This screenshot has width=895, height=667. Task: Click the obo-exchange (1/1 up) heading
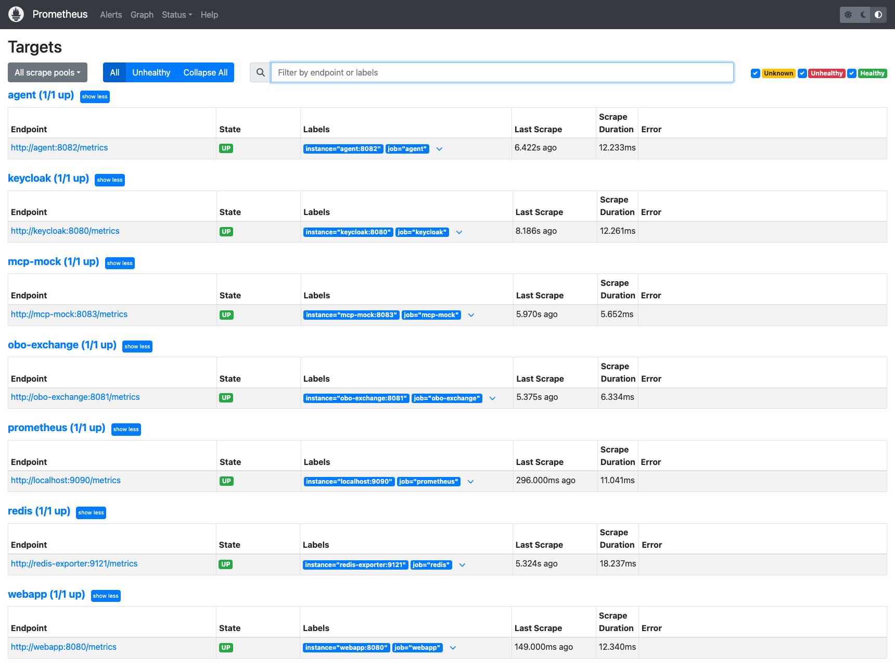62,345
